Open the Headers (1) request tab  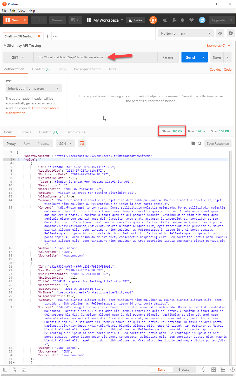(41, 69)
